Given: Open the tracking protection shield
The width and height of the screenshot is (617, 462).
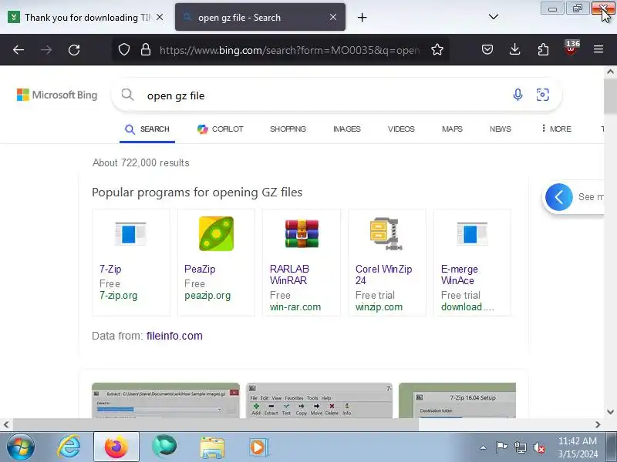Looking at the screenshot, I should [124, 49].
